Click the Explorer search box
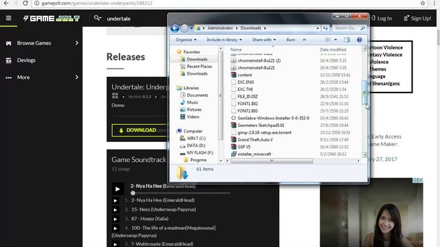Screen dimensions: 440x247 (349, 28)
